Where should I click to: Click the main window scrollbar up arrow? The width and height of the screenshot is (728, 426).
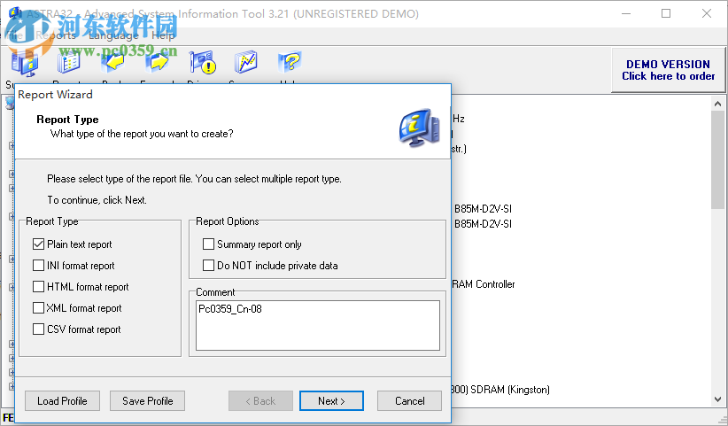click(717, 104)
